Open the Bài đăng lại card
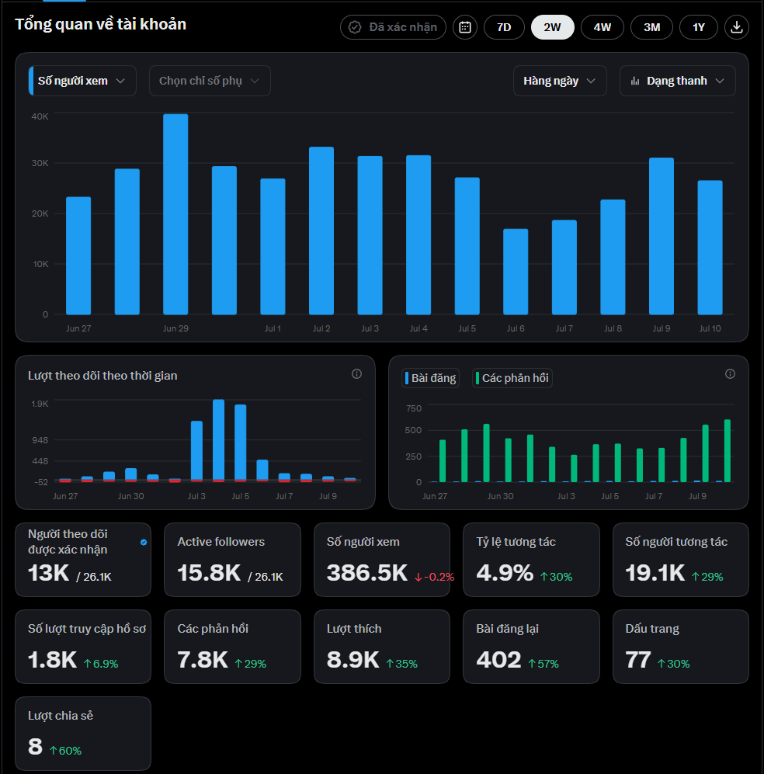Viewport: 764px width, 774px height. [531, 647]
